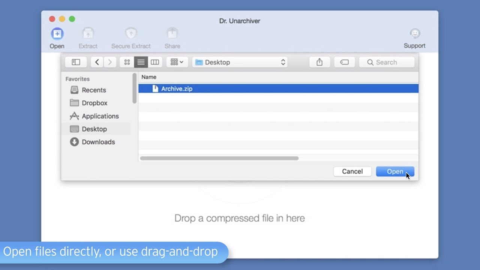480x270 pixels.
Task: Click the Open toolbar icon in Dr. Unarchiver
Action: [57, 34]
